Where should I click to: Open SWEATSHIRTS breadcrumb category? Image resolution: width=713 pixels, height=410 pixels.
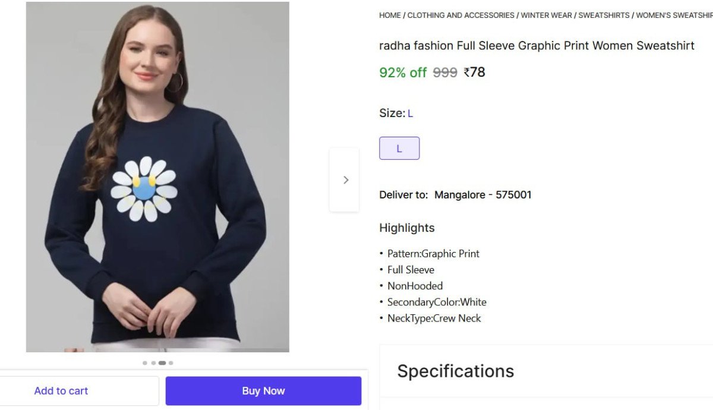coord(604,15)
